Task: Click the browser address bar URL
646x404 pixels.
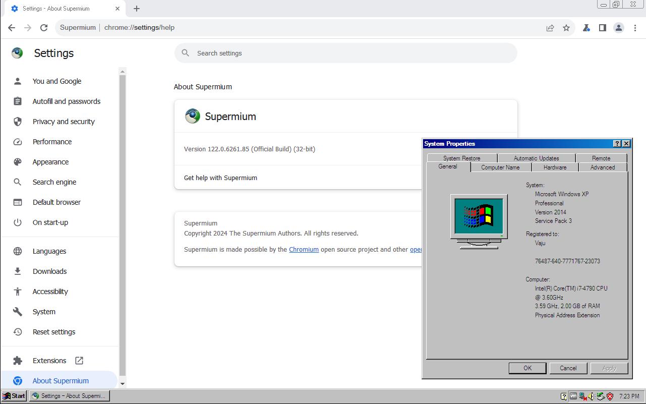Action: 139,28
